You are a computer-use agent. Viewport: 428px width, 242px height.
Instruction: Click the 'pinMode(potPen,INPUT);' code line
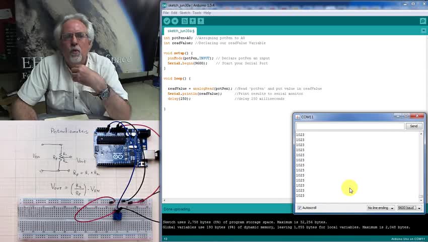(x=190, y=58)
